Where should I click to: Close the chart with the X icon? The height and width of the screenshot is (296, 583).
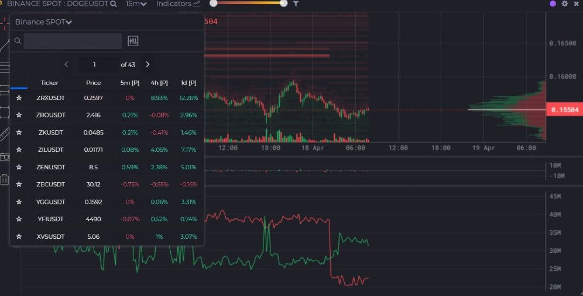point(576,4)
